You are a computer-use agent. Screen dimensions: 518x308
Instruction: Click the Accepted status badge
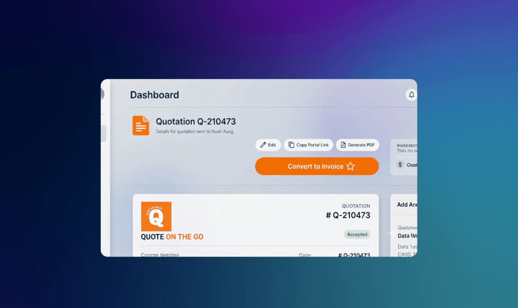357,234
